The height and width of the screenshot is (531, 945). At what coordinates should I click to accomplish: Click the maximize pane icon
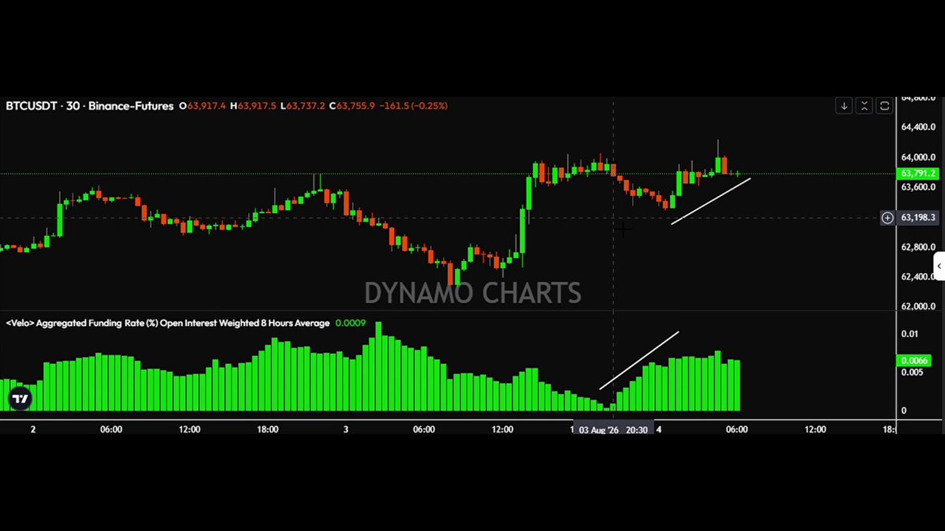click(x=884, y=105)
